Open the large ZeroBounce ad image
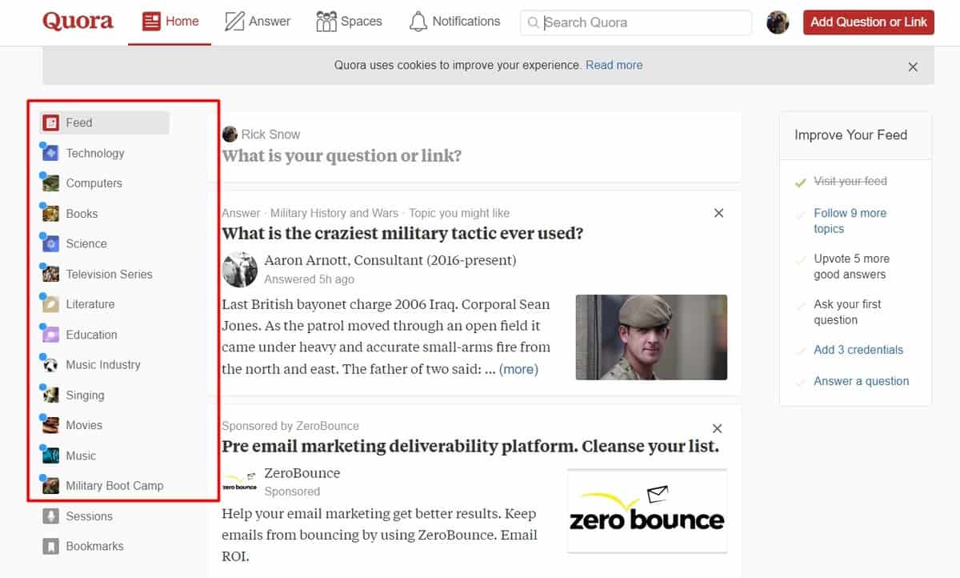This screenshot has height=578, width=960. tap(647, 511)
